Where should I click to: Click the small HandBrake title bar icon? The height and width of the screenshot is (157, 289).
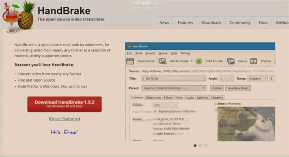point(129,46)
